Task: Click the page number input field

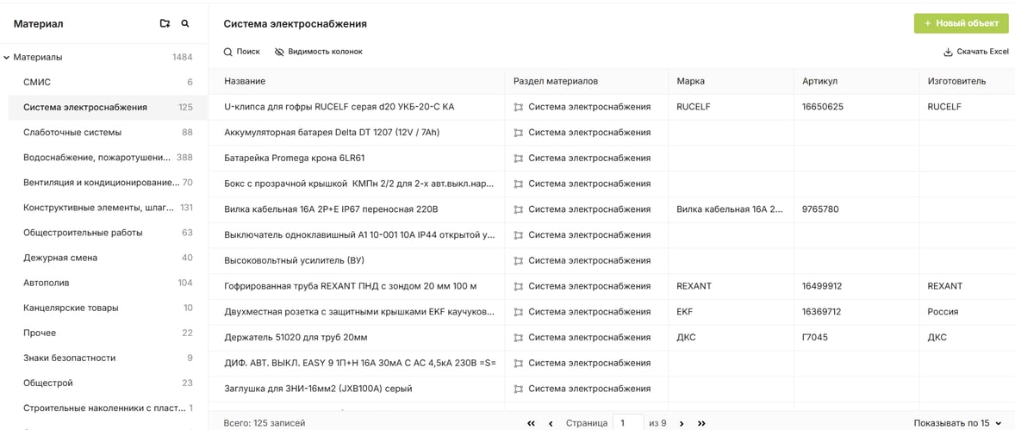Action: click(x=628, y=423)
